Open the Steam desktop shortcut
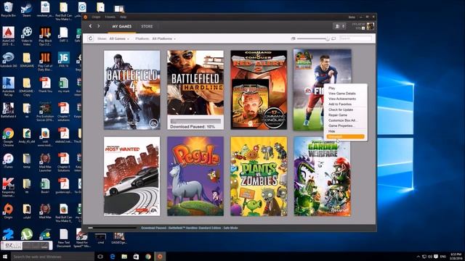Viewport: 465px width, 261px height. (x=27, y=9)
